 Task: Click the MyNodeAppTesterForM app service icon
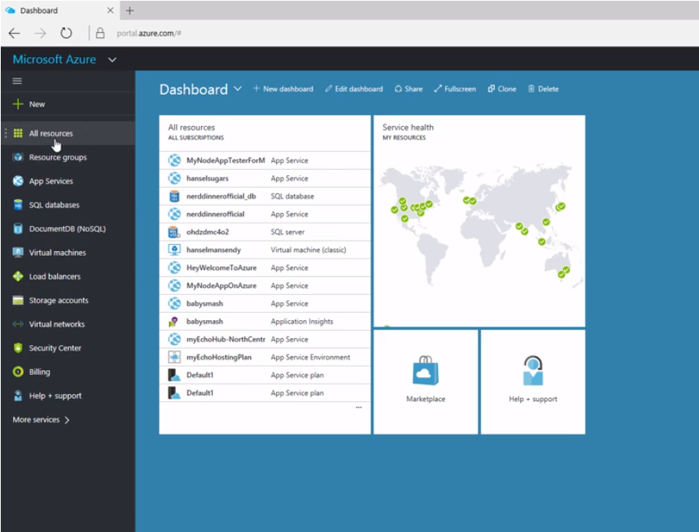(174, 160)
